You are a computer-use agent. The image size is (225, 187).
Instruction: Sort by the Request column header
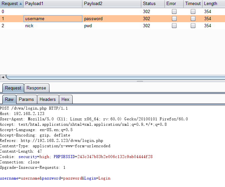tap(9, 4)
